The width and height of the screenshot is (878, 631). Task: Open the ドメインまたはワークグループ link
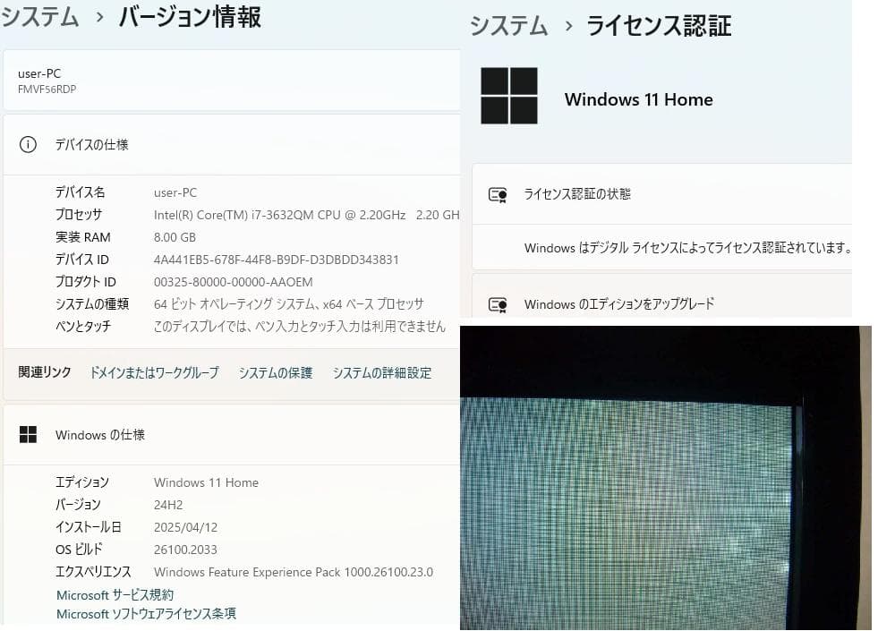154,372
